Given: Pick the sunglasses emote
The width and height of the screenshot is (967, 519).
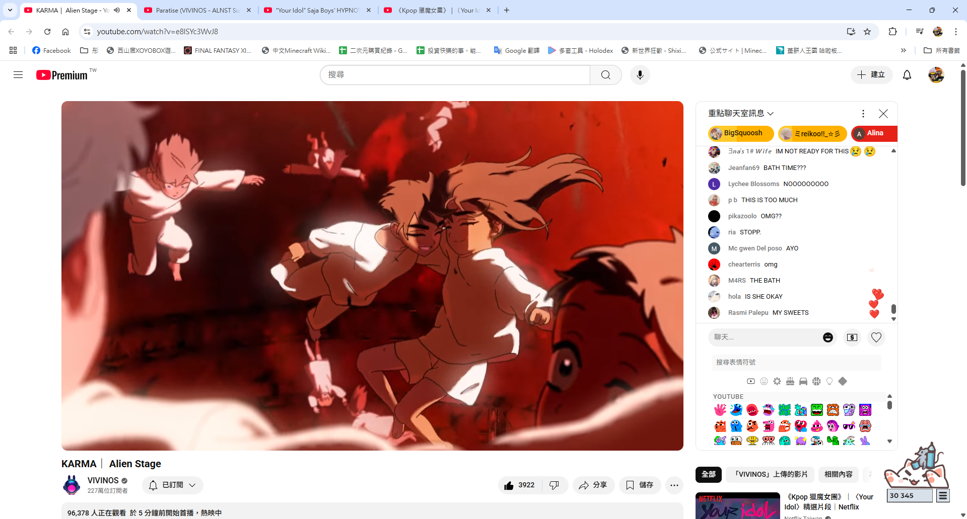Looking at the screenshot, I should (x=849, y=426).
